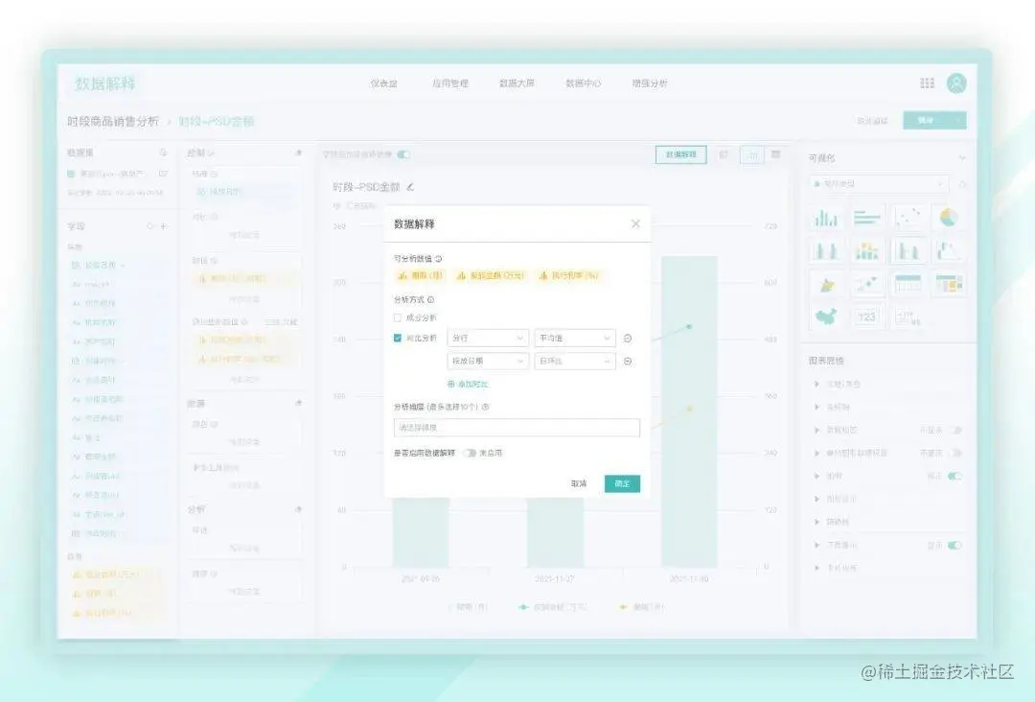
Task: Click the 添加对比 link
Action: tap(468, 384)
